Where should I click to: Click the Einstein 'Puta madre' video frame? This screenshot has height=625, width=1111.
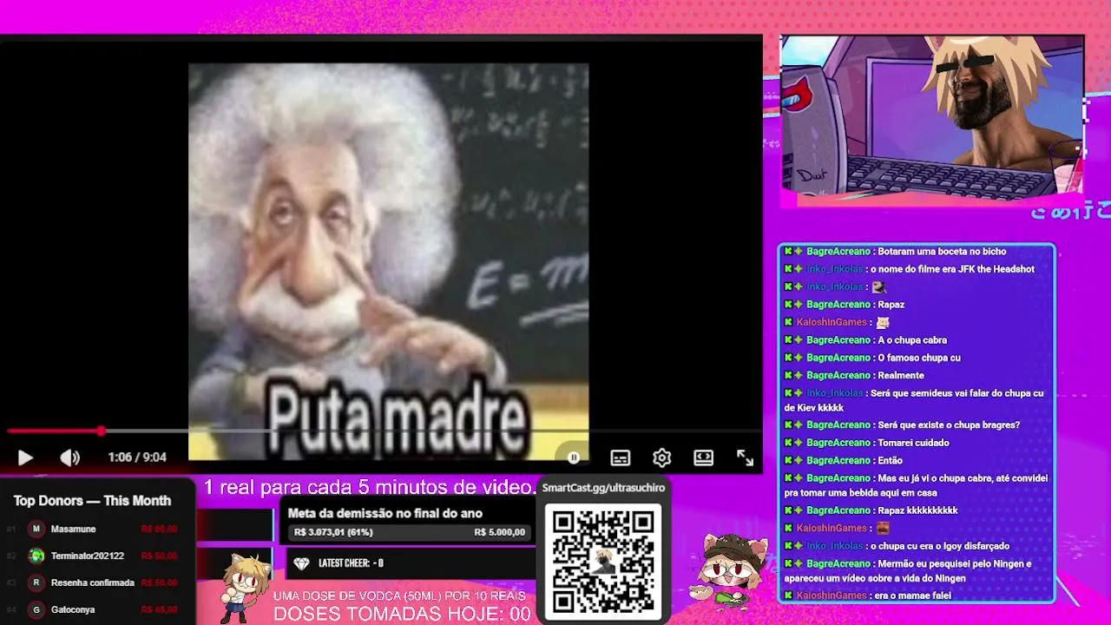(388, 261)
